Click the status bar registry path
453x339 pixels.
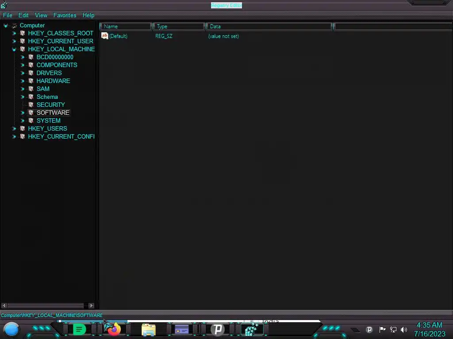[x=51, y=315]
